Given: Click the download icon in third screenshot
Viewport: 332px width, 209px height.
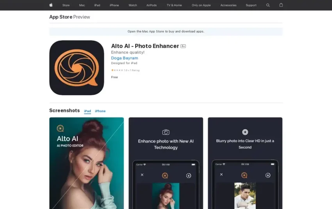Looking at the screenshot, I should pyautogui.click(x=268, y=175).
